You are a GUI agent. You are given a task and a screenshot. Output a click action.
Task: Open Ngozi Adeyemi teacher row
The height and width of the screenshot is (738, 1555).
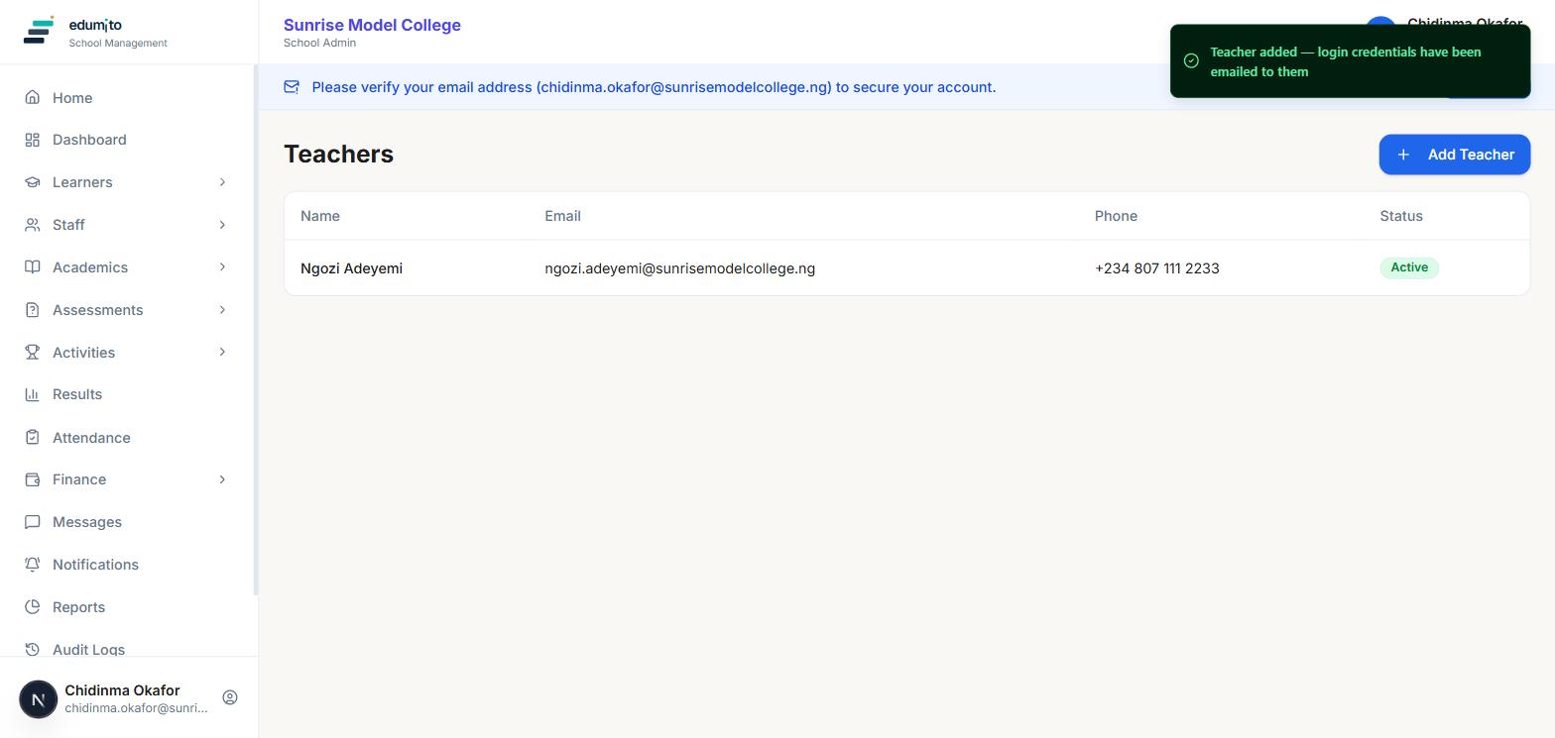coord(906,267)
